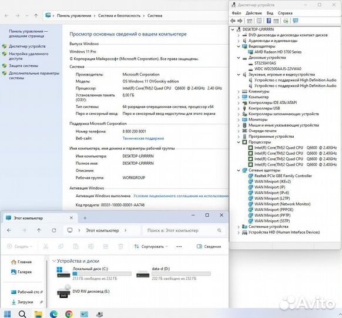This screenshot has width=342, height=318.
Task: Open Дополнительные параметры системы link
Action: 34,75
